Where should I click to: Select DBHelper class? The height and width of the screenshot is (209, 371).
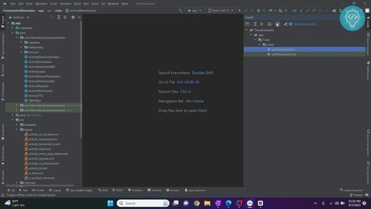[x=35, y=100]
